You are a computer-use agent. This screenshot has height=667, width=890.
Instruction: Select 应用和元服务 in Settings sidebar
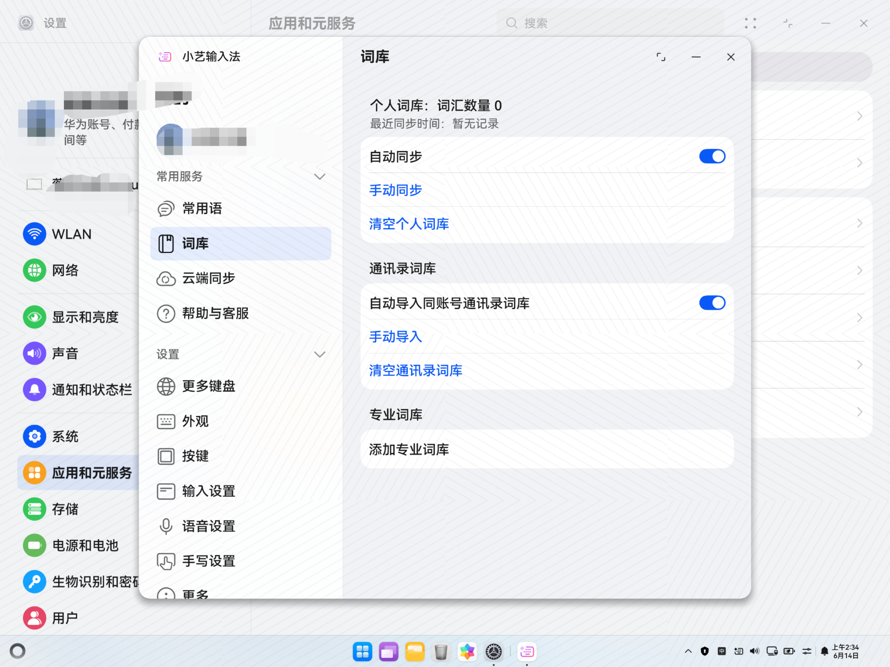pyautogui.click(x=79, y=473)
